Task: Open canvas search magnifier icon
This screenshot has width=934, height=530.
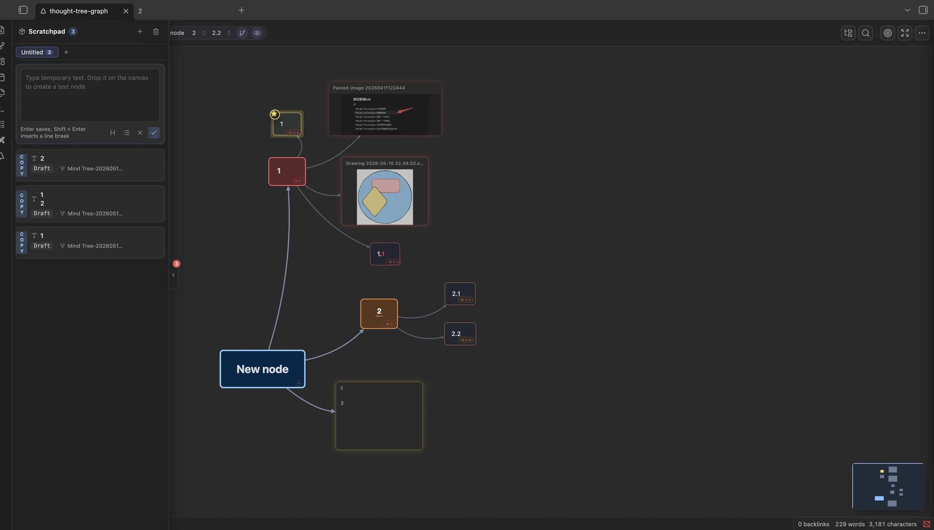Action: coord(866,33)
